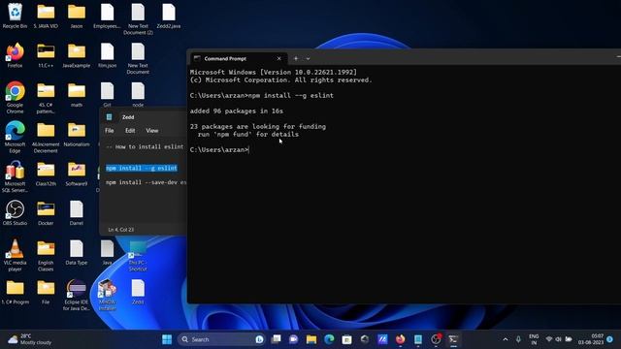Click the microphone icon in system tray
The height and width of the screenshot is (349, 621).
518,339
